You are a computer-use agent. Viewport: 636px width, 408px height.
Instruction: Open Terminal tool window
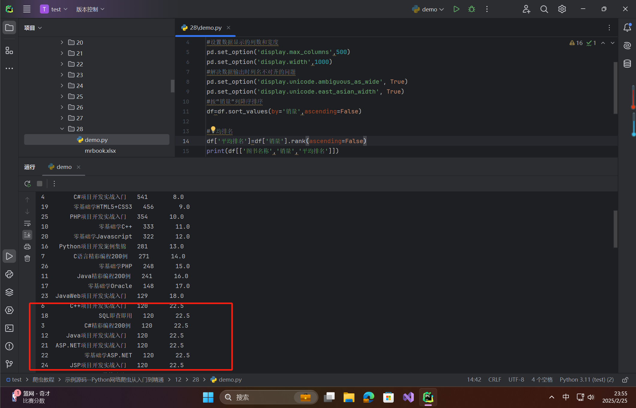[x=9, y=328]
